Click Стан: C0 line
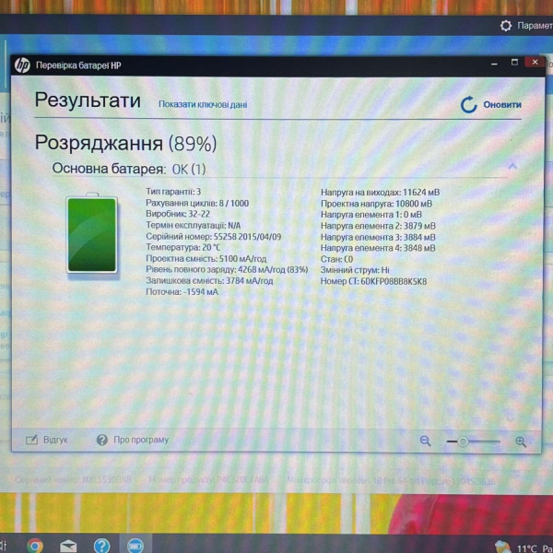Viewport: 553px width, 553px height. (336, 259)
